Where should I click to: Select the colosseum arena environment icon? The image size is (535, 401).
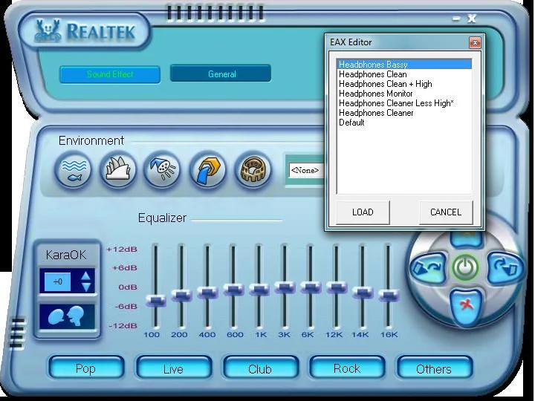(253, 169)
